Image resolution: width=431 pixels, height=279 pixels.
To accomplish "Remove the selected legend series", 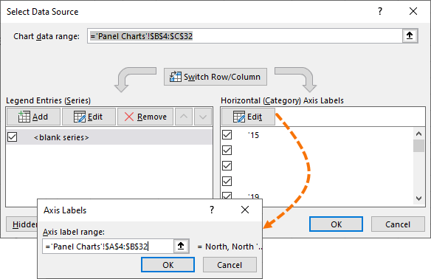I will click(x=145, y=117).
